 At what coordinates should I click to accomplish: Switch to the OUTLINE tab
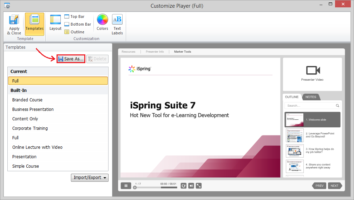tap(292, 97)
